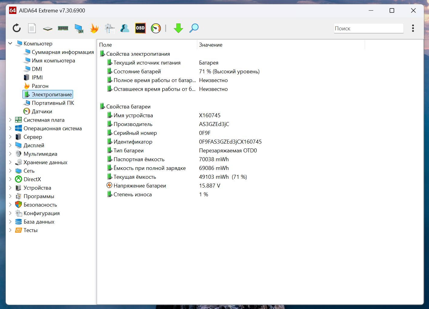Image resolution: width=429 pixels, height=309 pixels.
Task: Expand the Устройства tree node
Action: 10,188
